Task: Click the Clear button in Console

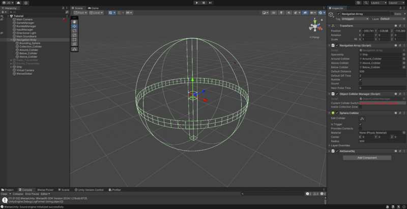Action: [4, 194]
